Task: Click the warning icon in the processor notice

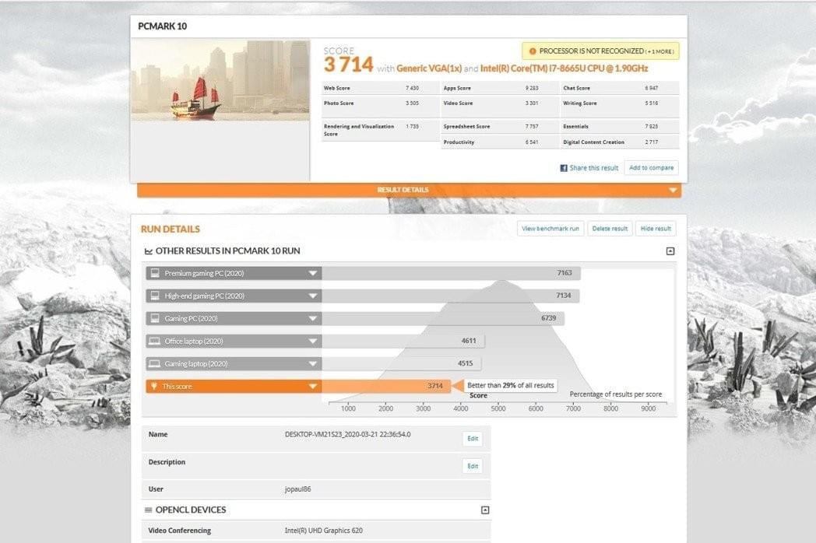Action: coord(533,51)
